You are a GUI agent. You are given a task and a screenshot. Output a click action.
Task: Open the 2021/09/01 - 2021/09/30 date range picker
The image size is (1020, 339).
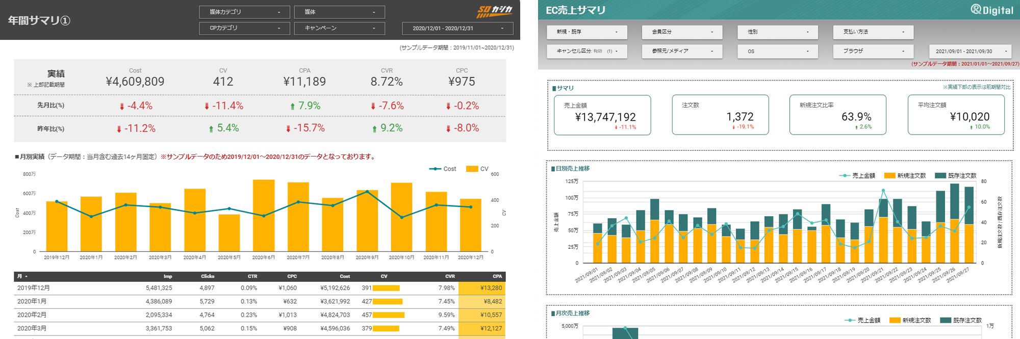click(970, 51)
